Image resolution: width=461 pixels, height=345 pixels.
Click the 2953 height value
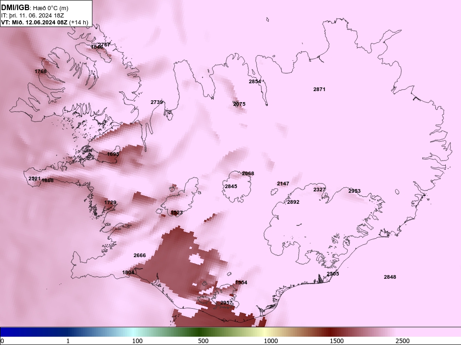tap(355, 191)
